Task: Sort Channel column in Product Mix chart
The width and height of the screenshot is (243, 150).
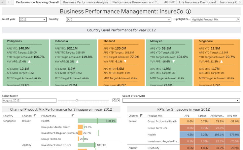Action: point(35,116)
